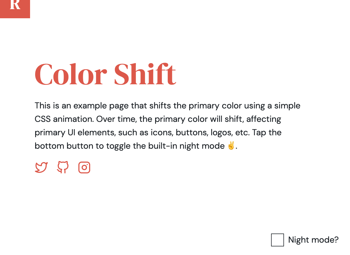The image size is (350, 255).
Task: Enable Night mode with the checkbox
Action: click(x=277, y=240)
